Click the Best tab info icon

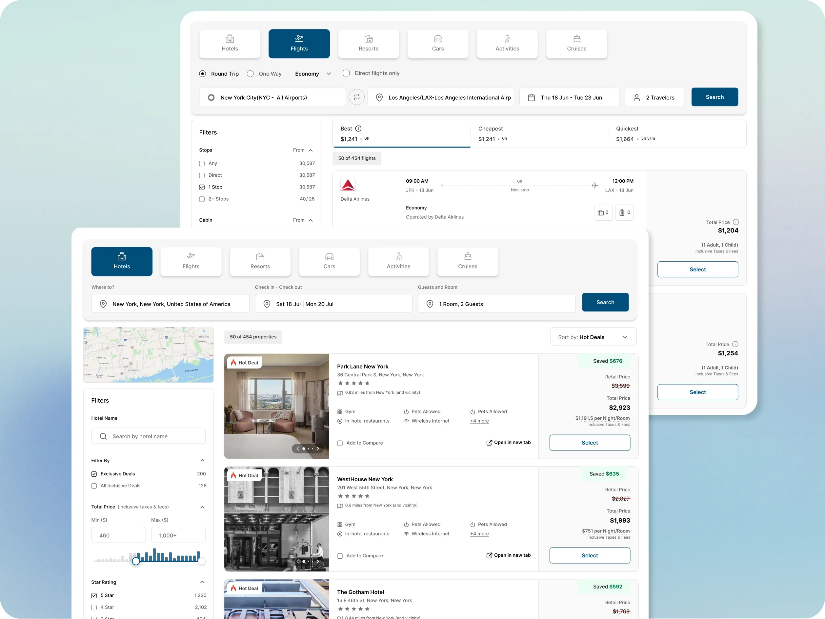click(358, 129)
